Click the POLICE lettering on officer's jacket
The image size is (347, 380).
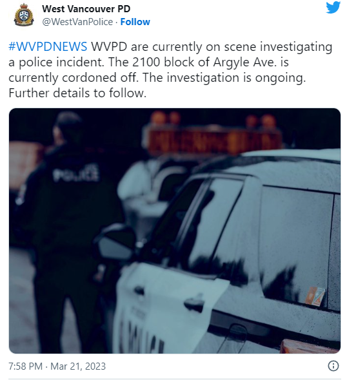pyautogui.click(x=76, y=173)
